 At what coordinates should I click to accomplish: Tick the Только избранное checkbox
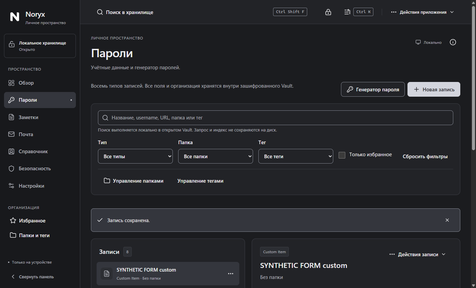click(x=342, y=155)
